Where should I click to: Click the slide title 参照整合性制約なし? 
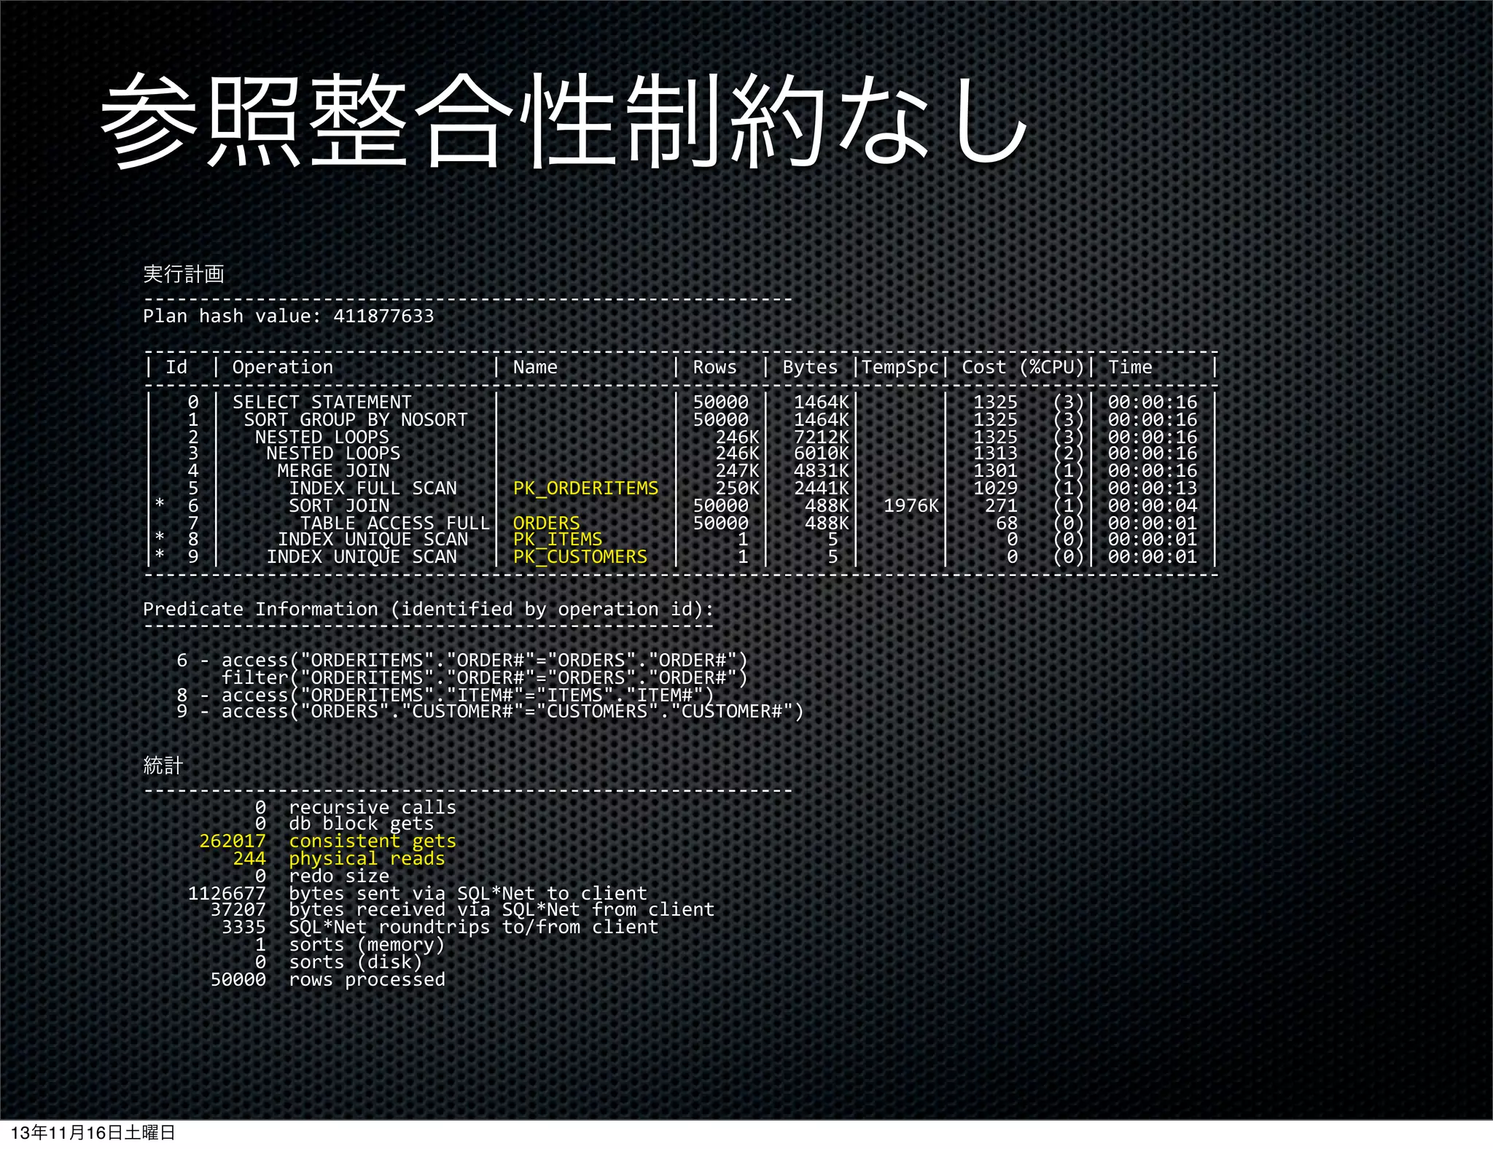pyautogui.click(x=564, y=121)
